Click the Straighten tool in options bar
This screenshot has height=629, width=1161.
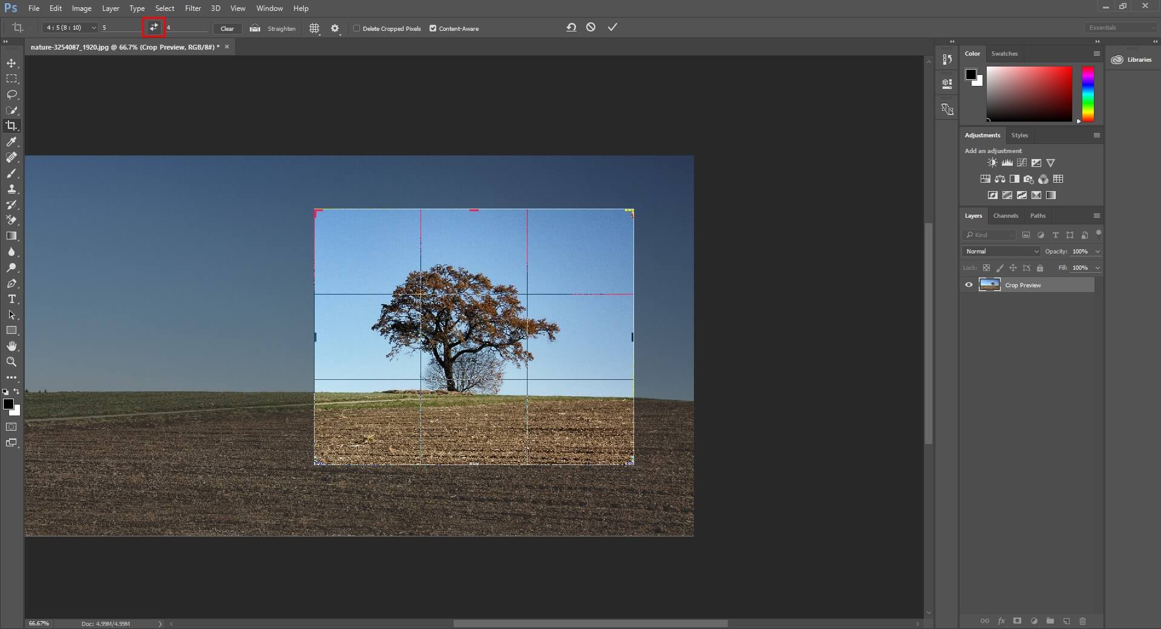click(273, 28)
